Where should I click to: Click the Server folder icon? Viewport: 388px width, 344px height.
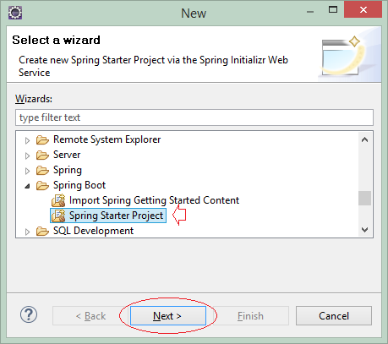click(x=42, y=155)
